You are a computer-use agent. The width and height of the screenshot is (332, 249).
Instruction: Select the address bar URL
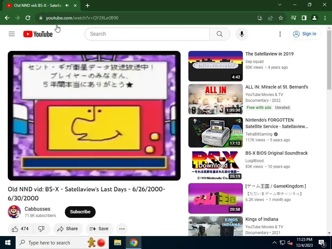point(82,18)
